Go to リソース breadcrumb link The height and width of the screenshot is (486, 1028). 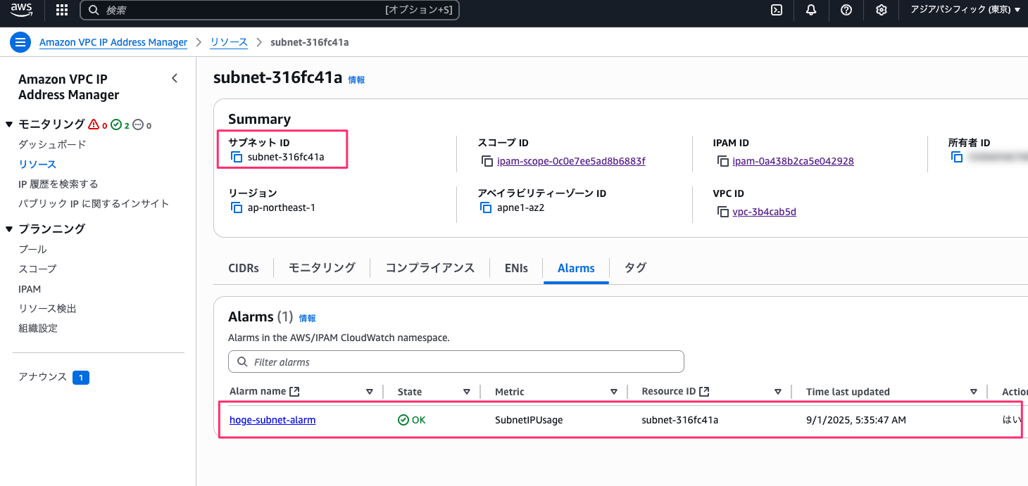229,42
